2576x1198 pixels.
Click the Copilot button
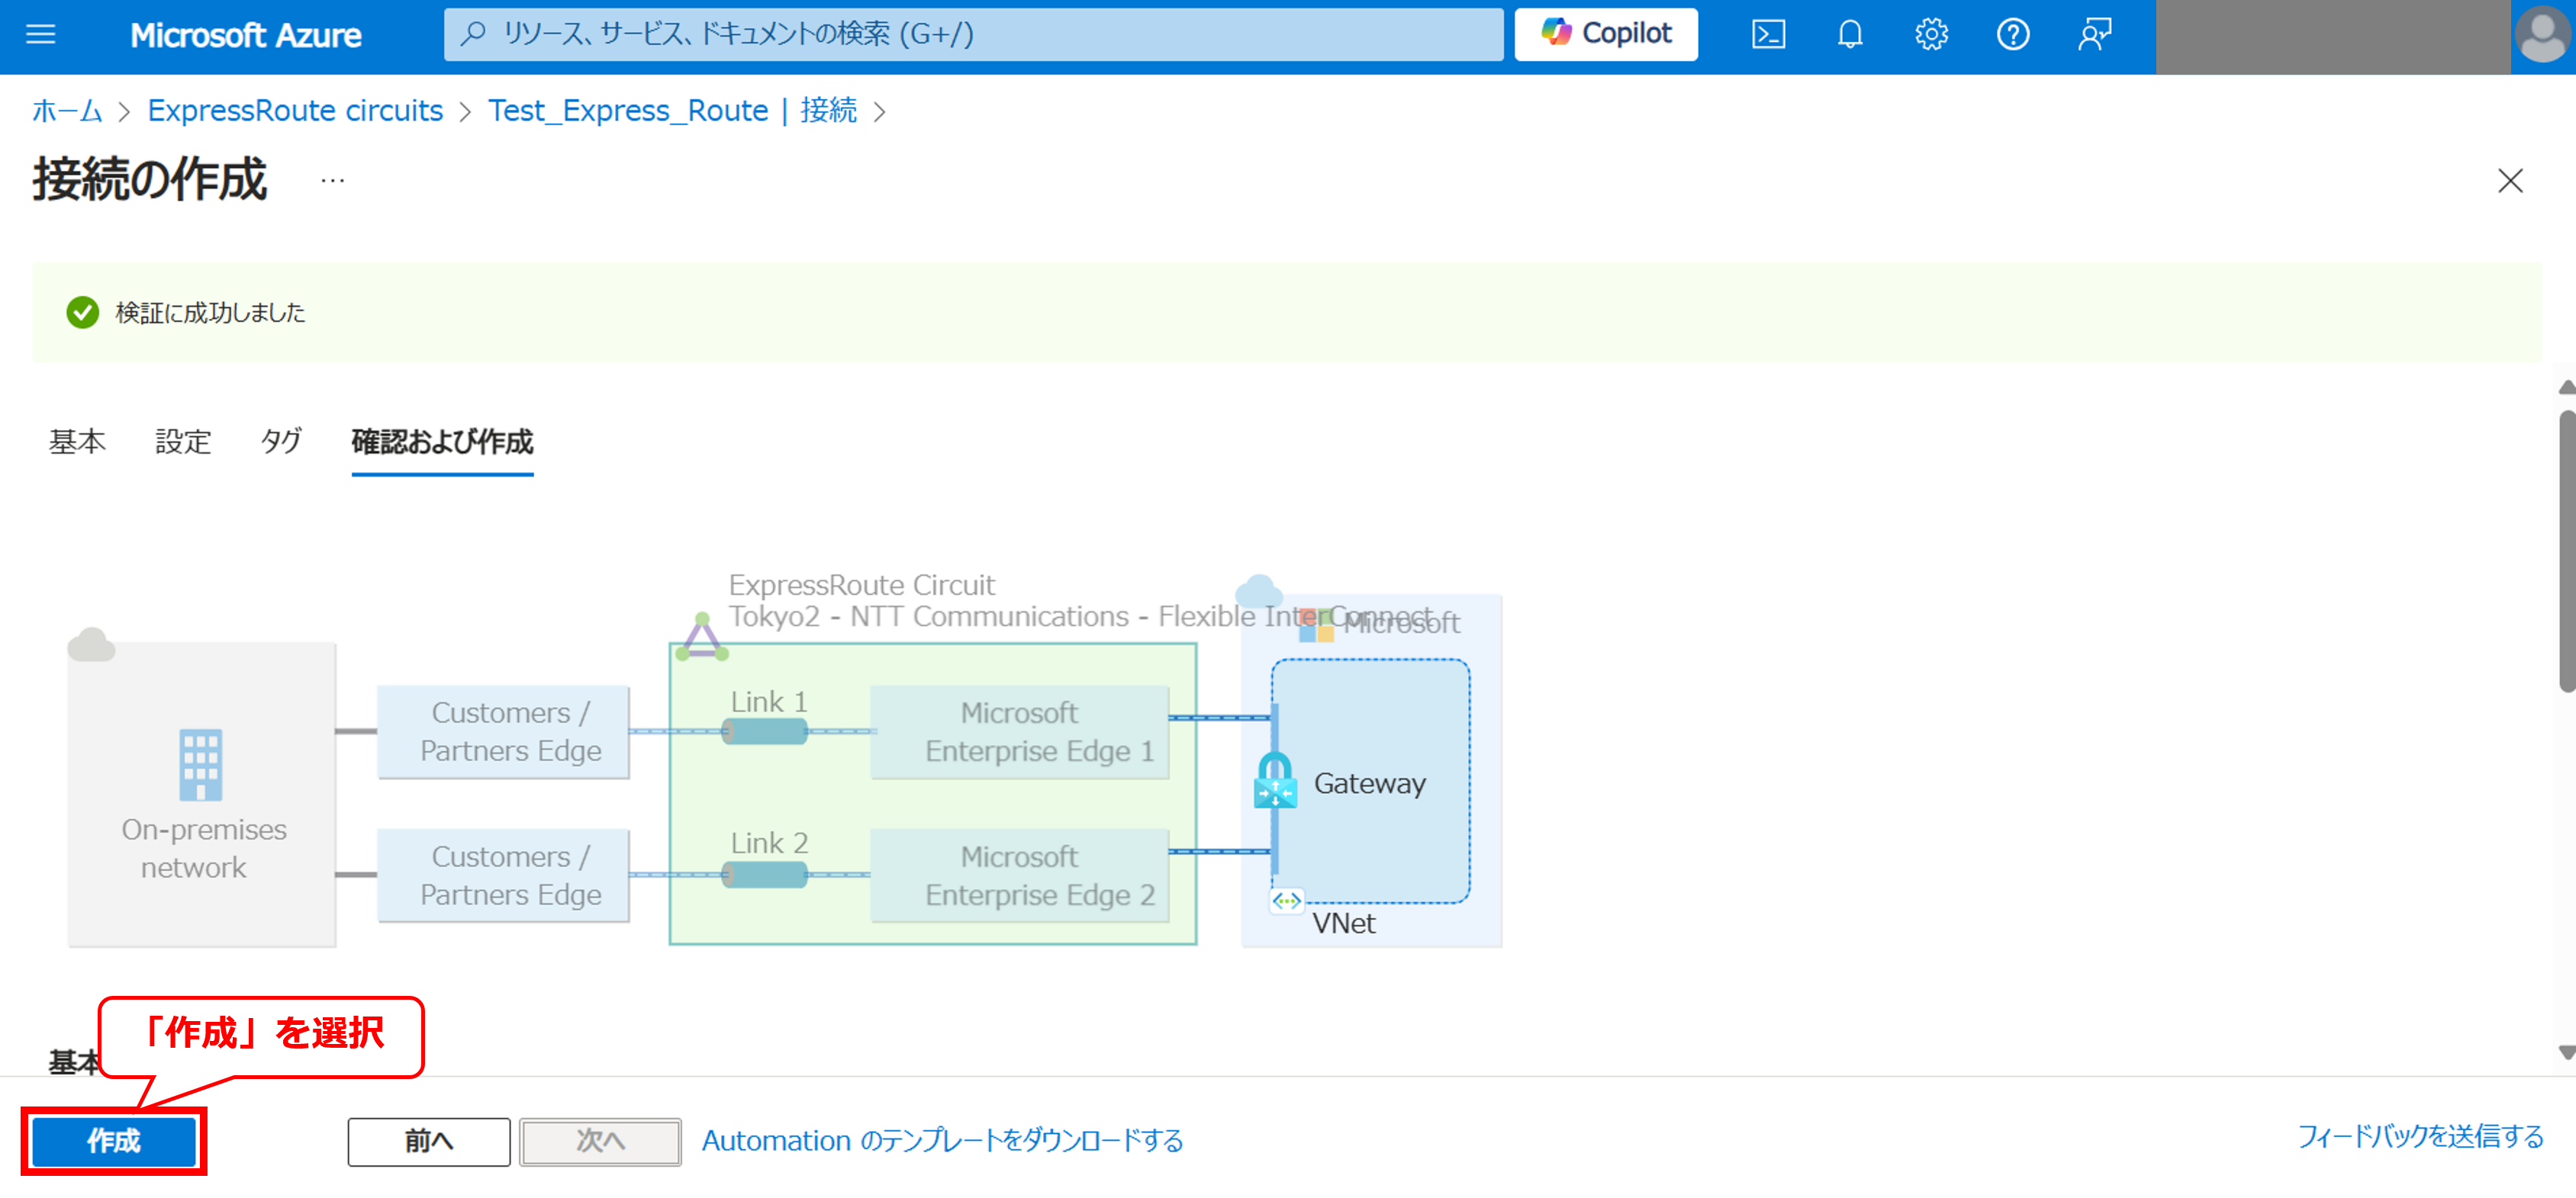[1605, 35]
